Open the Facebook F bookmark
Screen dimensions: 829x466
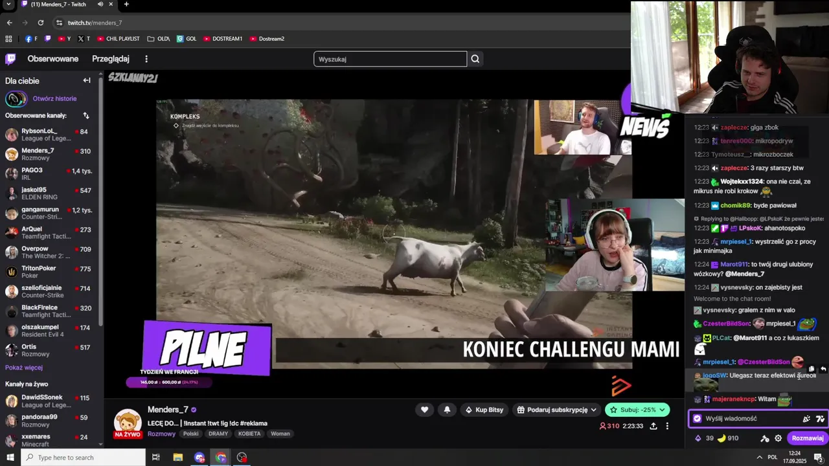(x=31, y=39)
